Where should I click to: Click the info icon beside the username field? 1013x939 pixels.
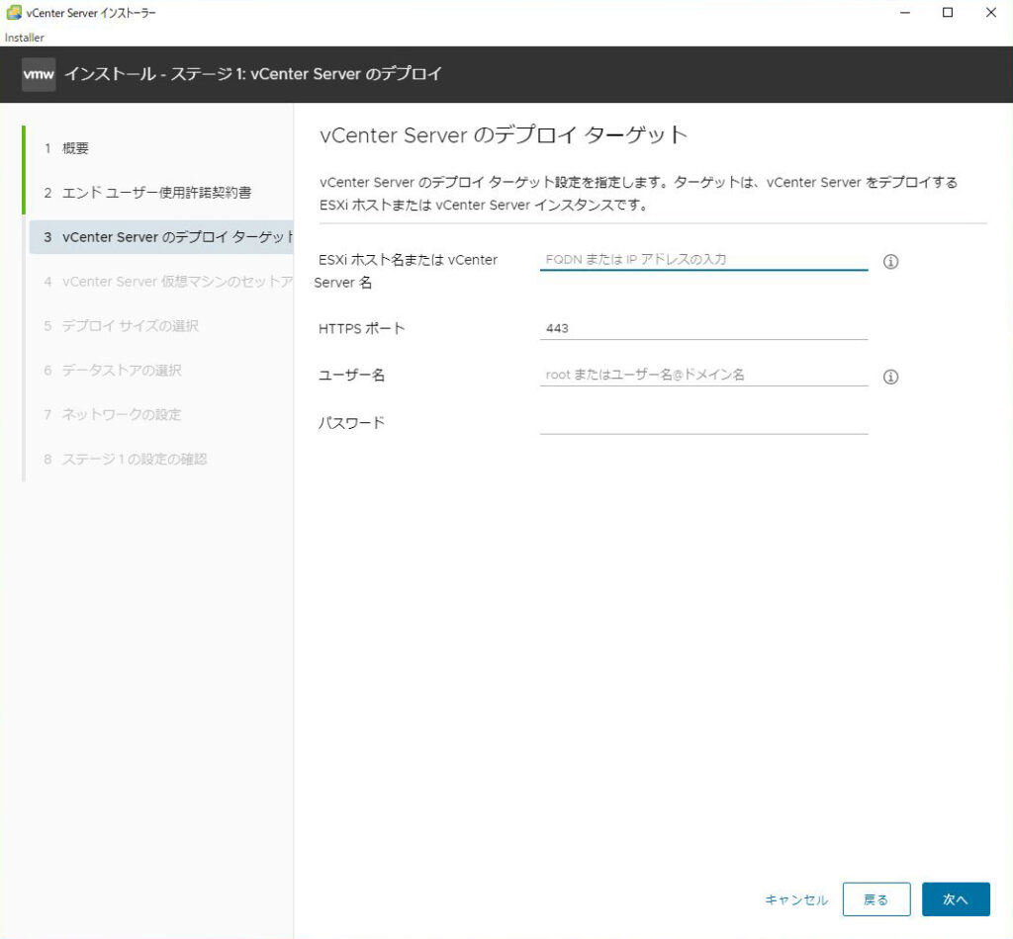click(890, 377)
